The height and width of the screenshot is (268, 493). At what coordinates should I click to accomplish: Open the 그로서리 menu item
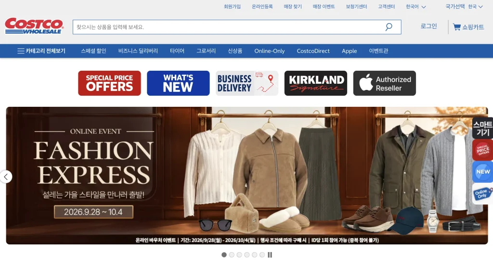click(x=206, y=51)
